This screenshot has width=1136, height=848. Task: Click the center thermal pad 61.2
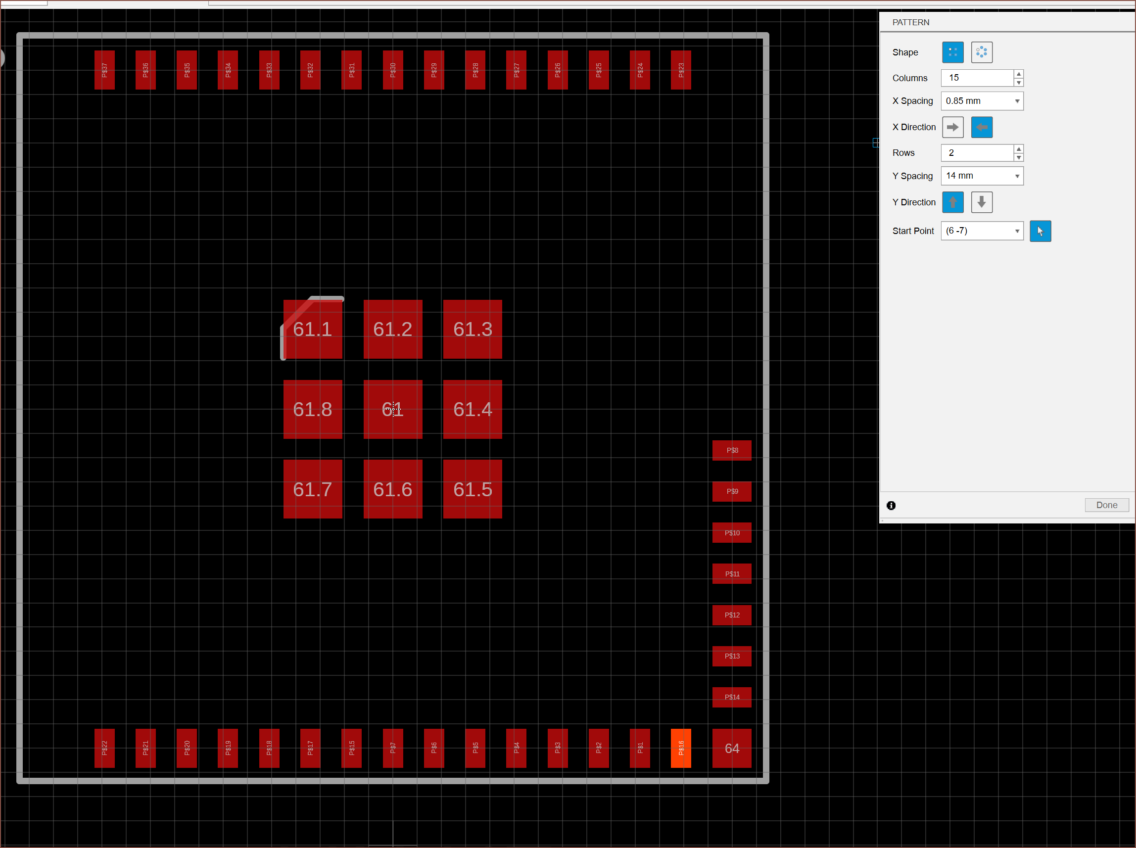[393, 329]
